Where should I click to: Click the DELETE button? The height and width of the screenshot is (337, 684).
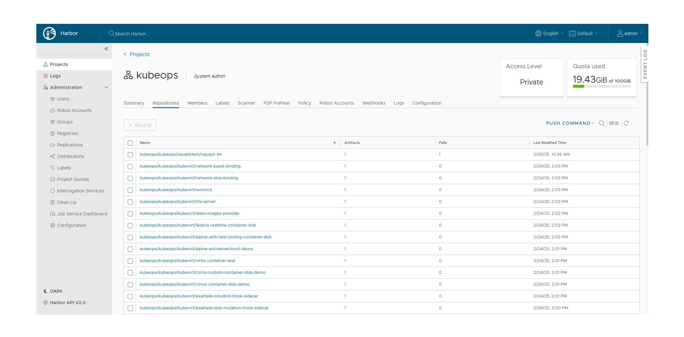pyautogui.click(x=140, y=125)
